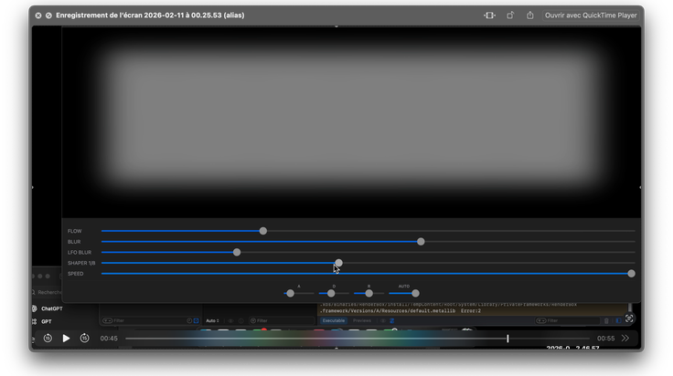Open with QuickTime Player button
This screenshot has height=376, width=673.
(591, 16)
